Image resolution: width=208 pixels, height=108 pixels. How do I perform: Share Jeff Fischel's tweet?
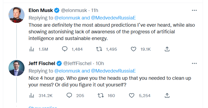click(167, 95)
